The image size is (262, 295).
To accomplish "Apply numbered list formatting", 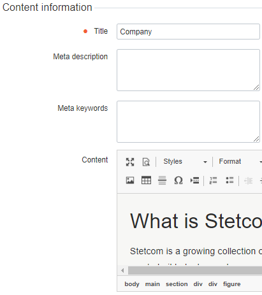I will (213, 180).
